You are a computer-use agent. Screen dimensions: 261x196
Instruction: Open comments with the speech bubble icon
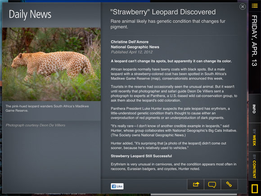coord(212,184)
